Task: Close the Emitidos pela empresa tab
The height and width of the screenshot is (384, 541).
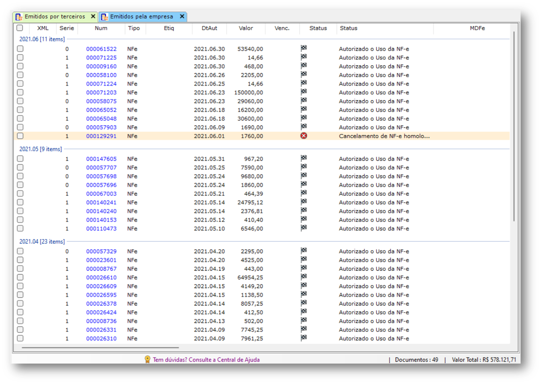Action: [x=182, y=16]
